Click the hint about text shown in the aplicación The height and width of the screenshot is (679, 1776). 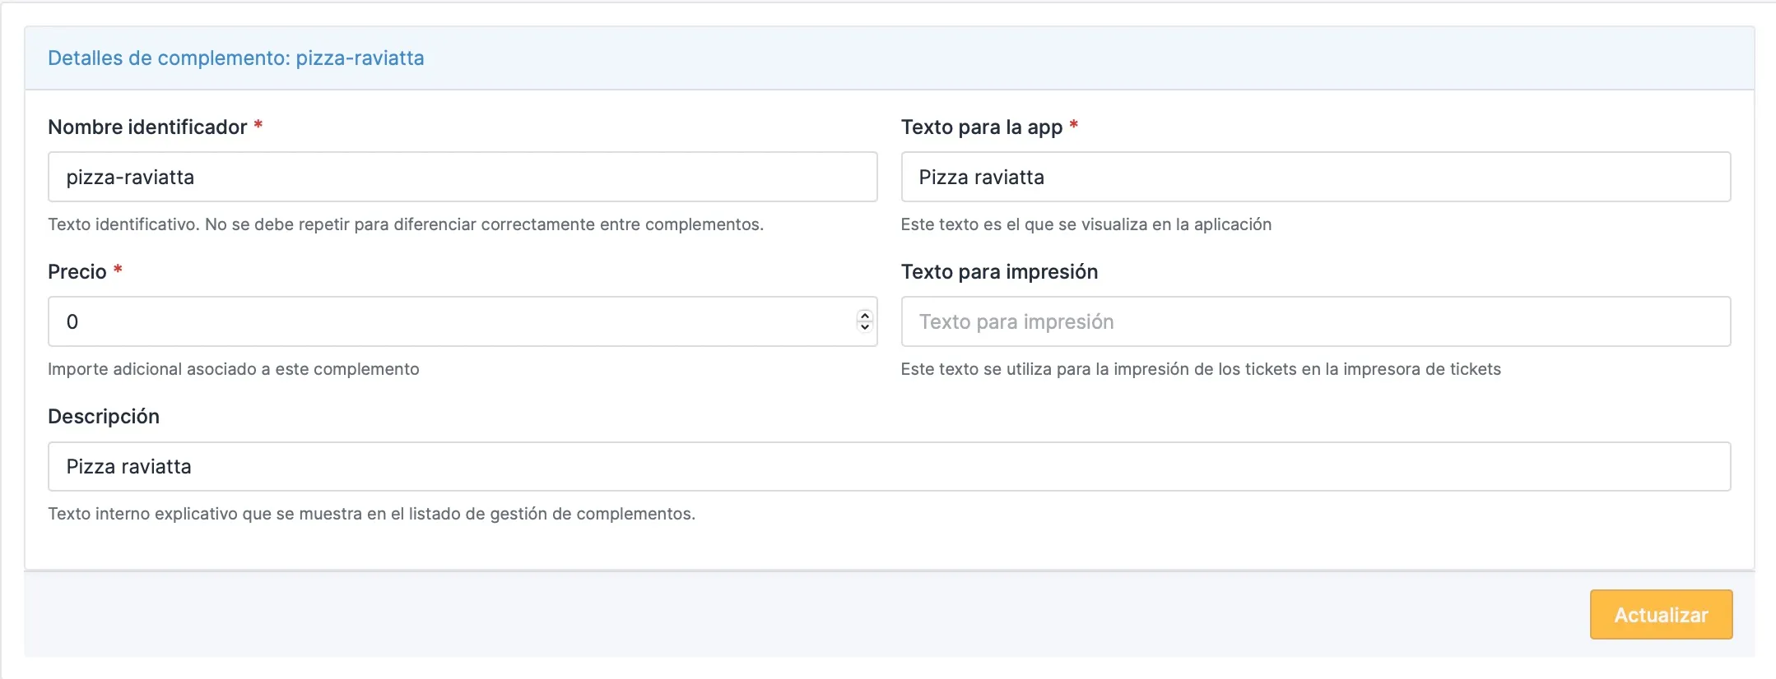1086,224
